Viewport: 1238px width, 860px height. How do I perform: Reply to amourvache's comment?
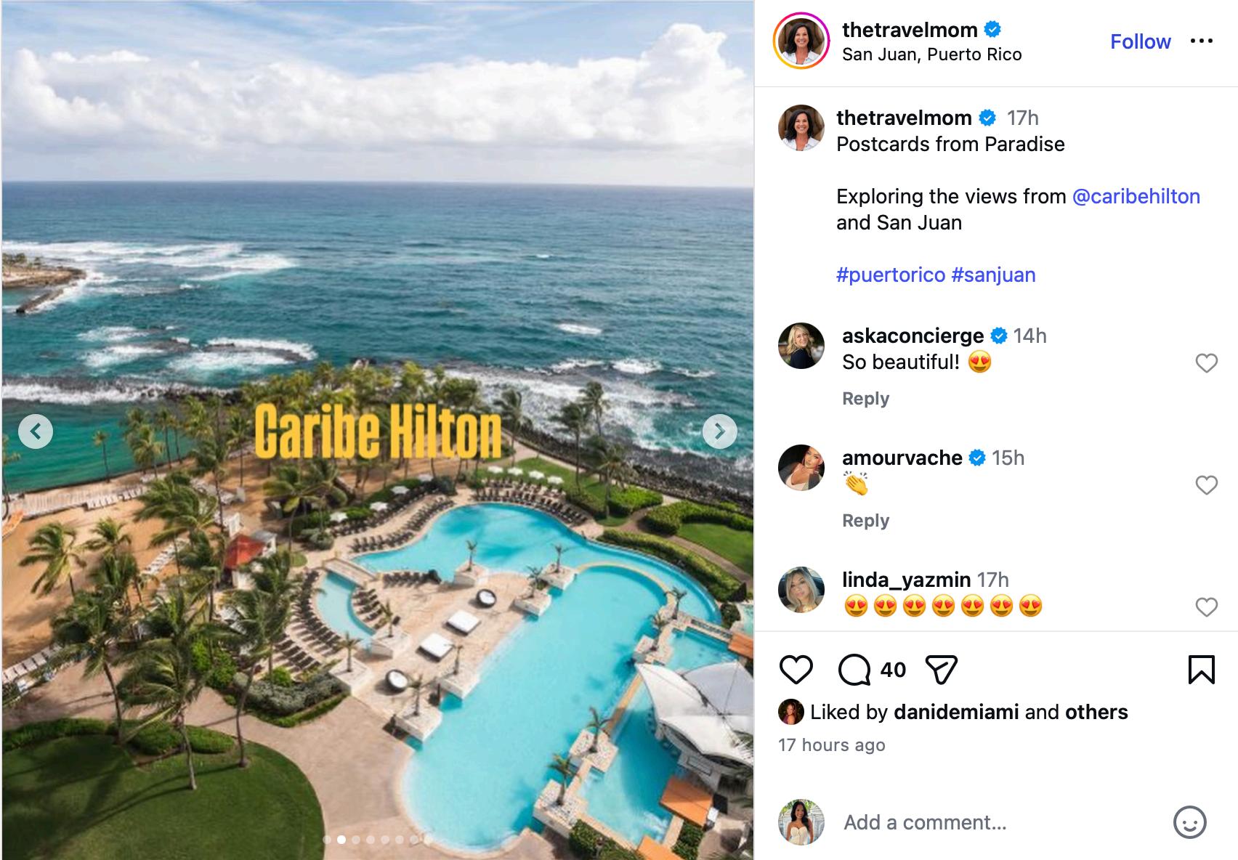pyautogui.click(x=865, y=520)
